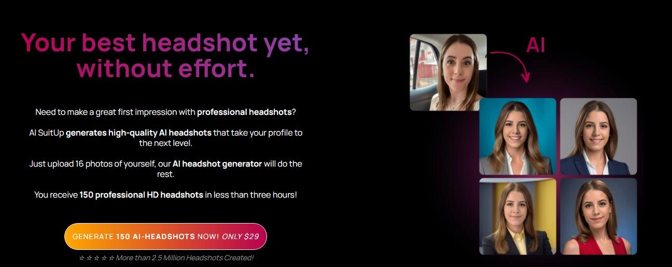Viewport: 672px width, 267px height.
Task: Click the bold professional headshots text
Action: click(x=244, y=112)
